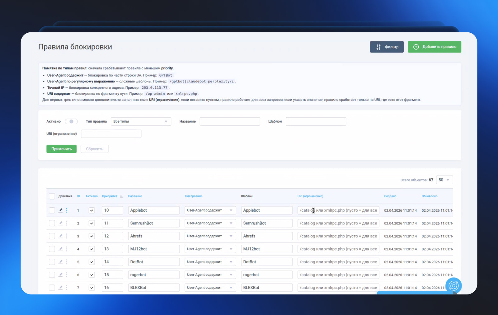
Task: Click the edit pencil in SemrushBot row
Action: pyautogui.click(x=61, y=223)
